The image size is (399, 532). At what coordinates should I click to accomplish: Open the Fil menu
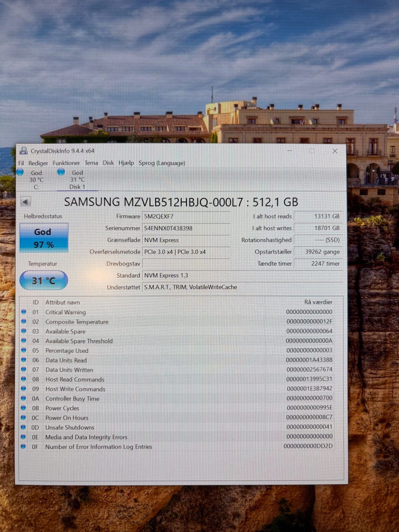21,163
